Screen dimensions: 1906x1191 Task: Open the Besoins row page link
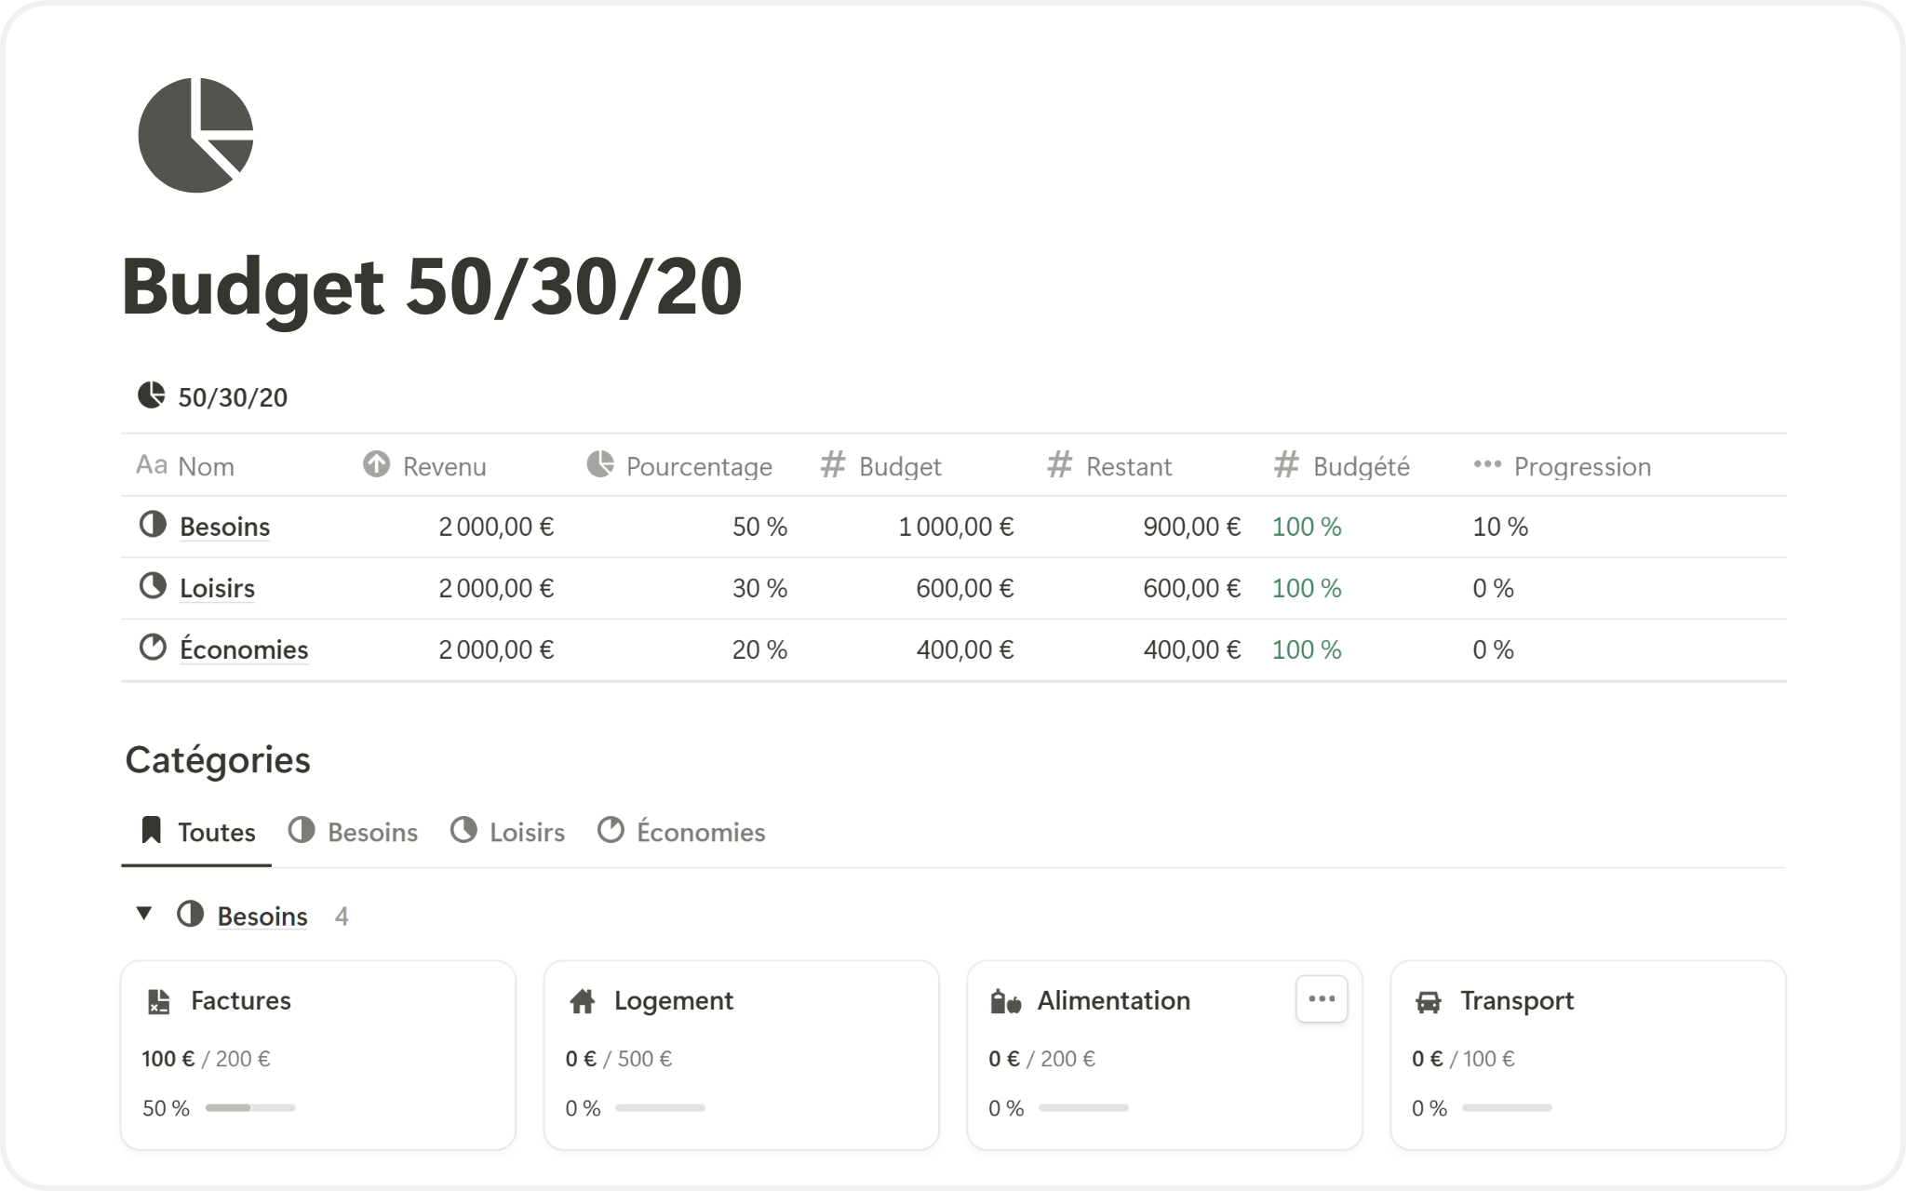[224, 527]
